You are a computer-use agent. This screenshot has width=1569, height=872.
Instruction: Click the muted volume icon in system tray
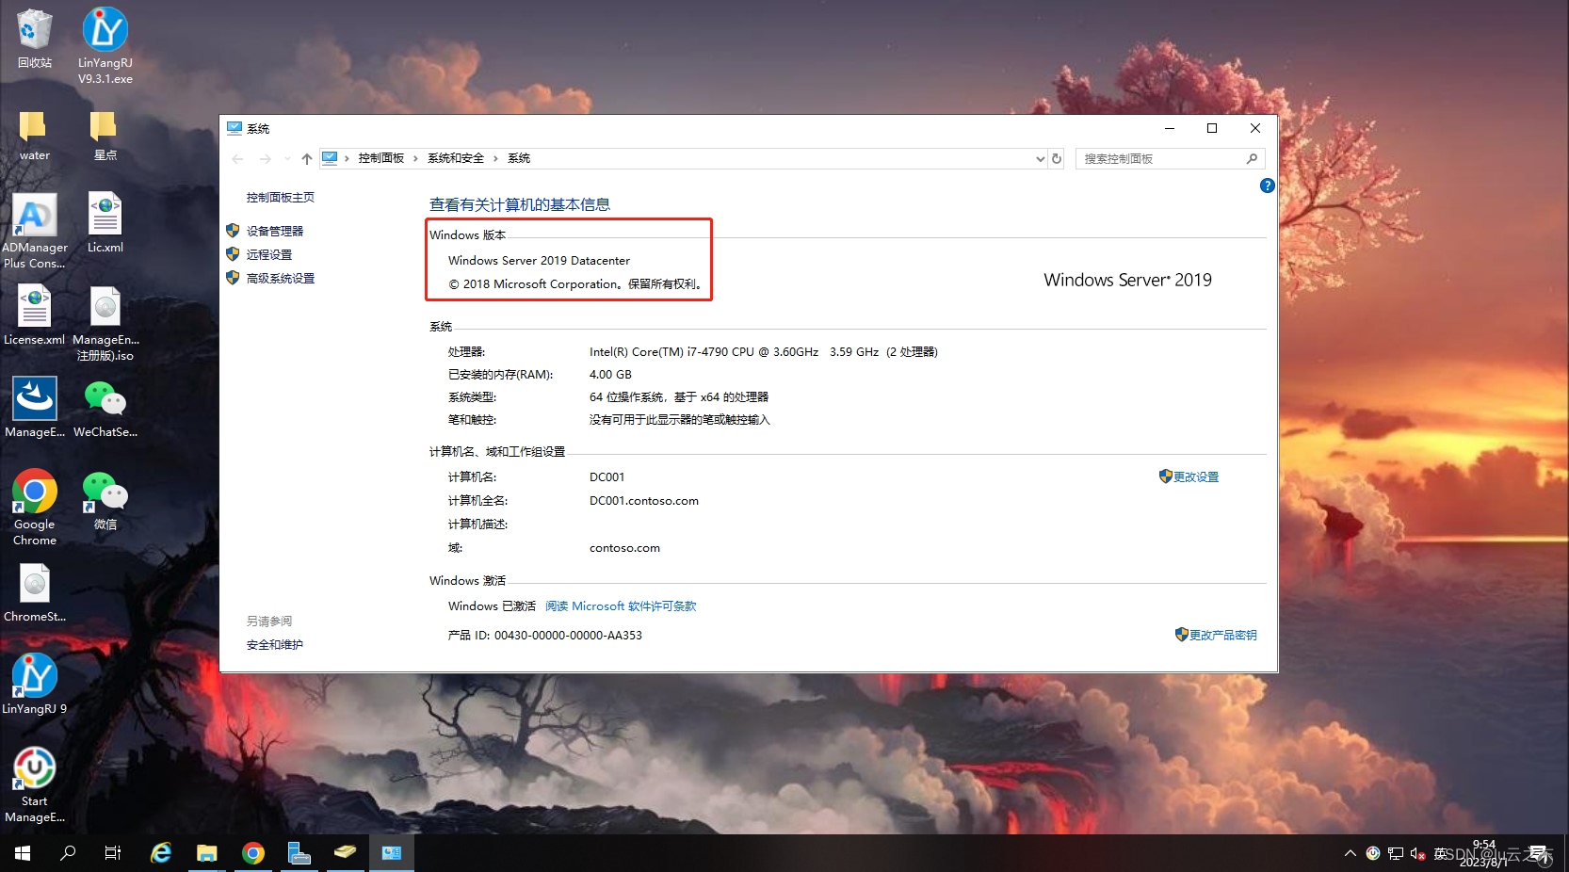click(1415, 853)
